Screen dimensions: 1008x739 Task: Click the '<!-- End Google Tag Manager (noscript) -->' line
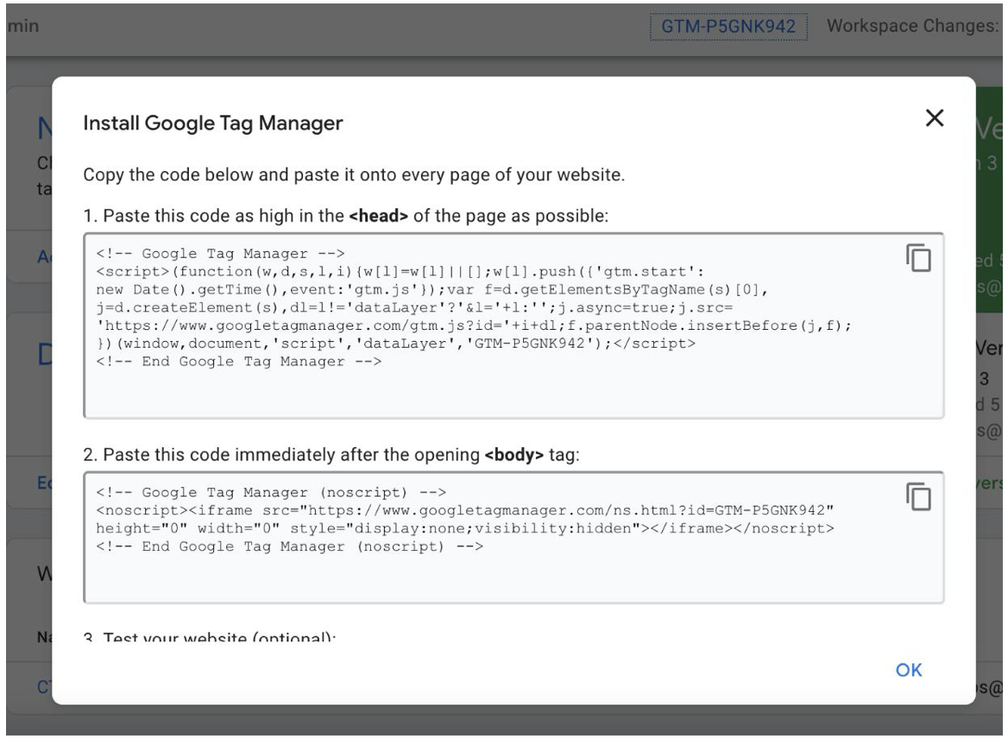(290, 546)
